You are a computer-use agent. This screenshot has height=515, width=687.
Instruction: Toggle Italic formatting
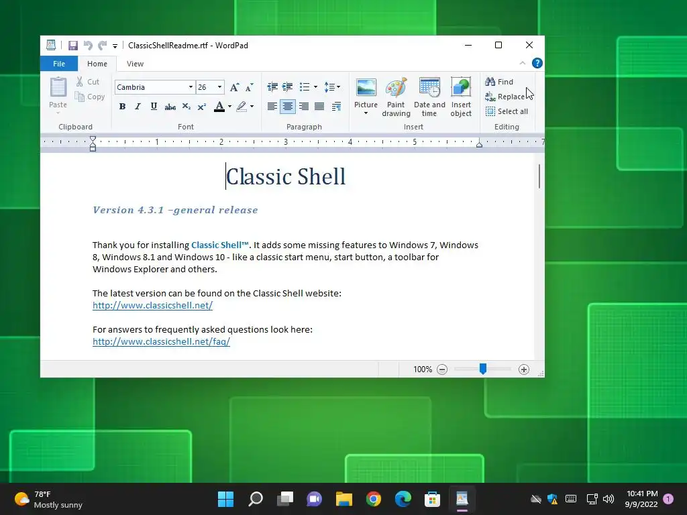[138, 107]
